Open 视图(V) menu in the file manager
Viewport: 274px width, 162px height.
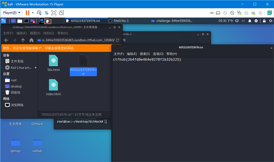pyautogui.click(x=35, y=33)
